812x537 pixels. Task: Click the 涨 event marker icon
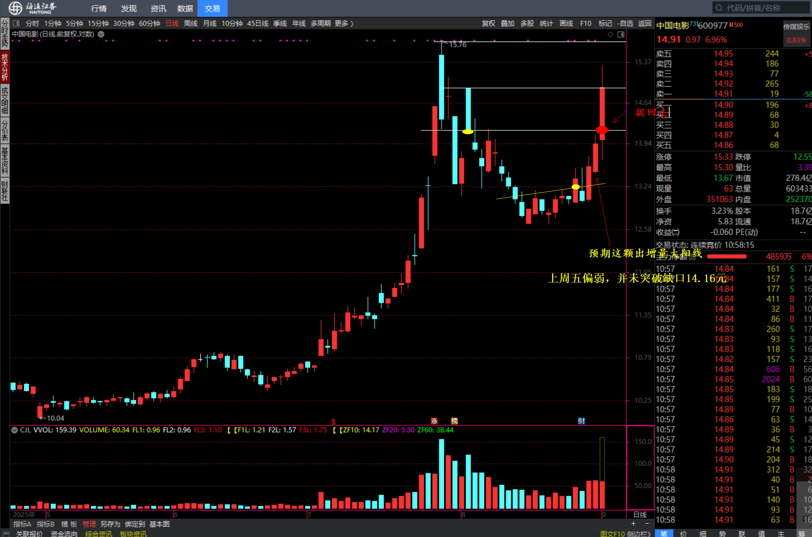(x=434, y=421)
